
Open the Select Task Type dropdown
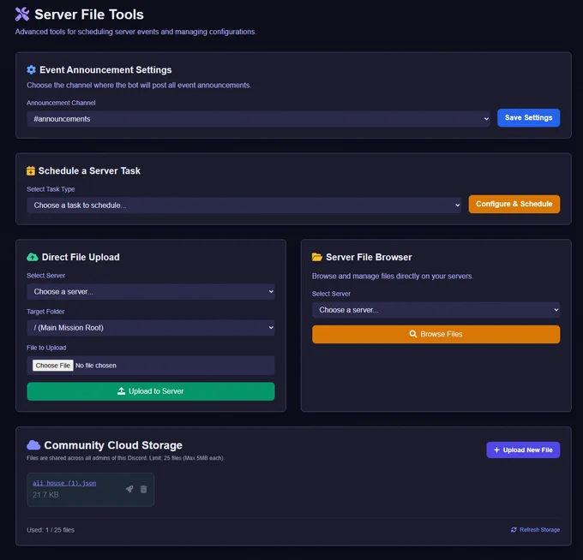[243, 205]
